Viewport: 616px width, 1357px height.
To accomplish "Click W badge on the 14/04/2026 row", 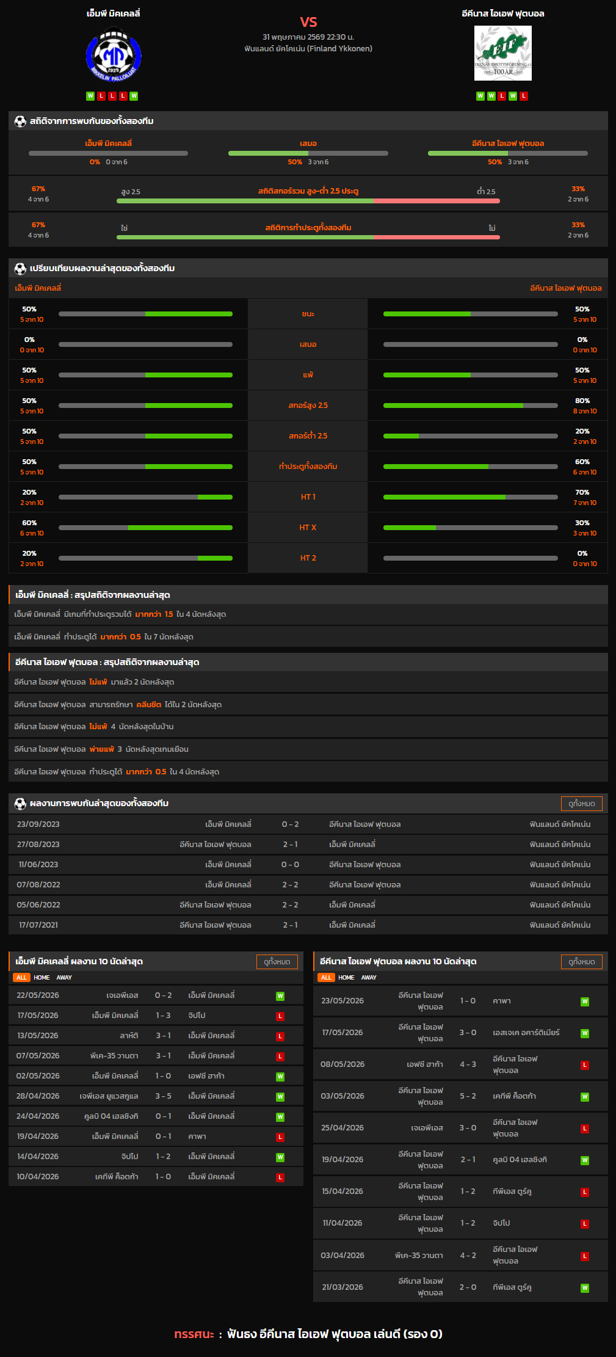I will 280,1157.
